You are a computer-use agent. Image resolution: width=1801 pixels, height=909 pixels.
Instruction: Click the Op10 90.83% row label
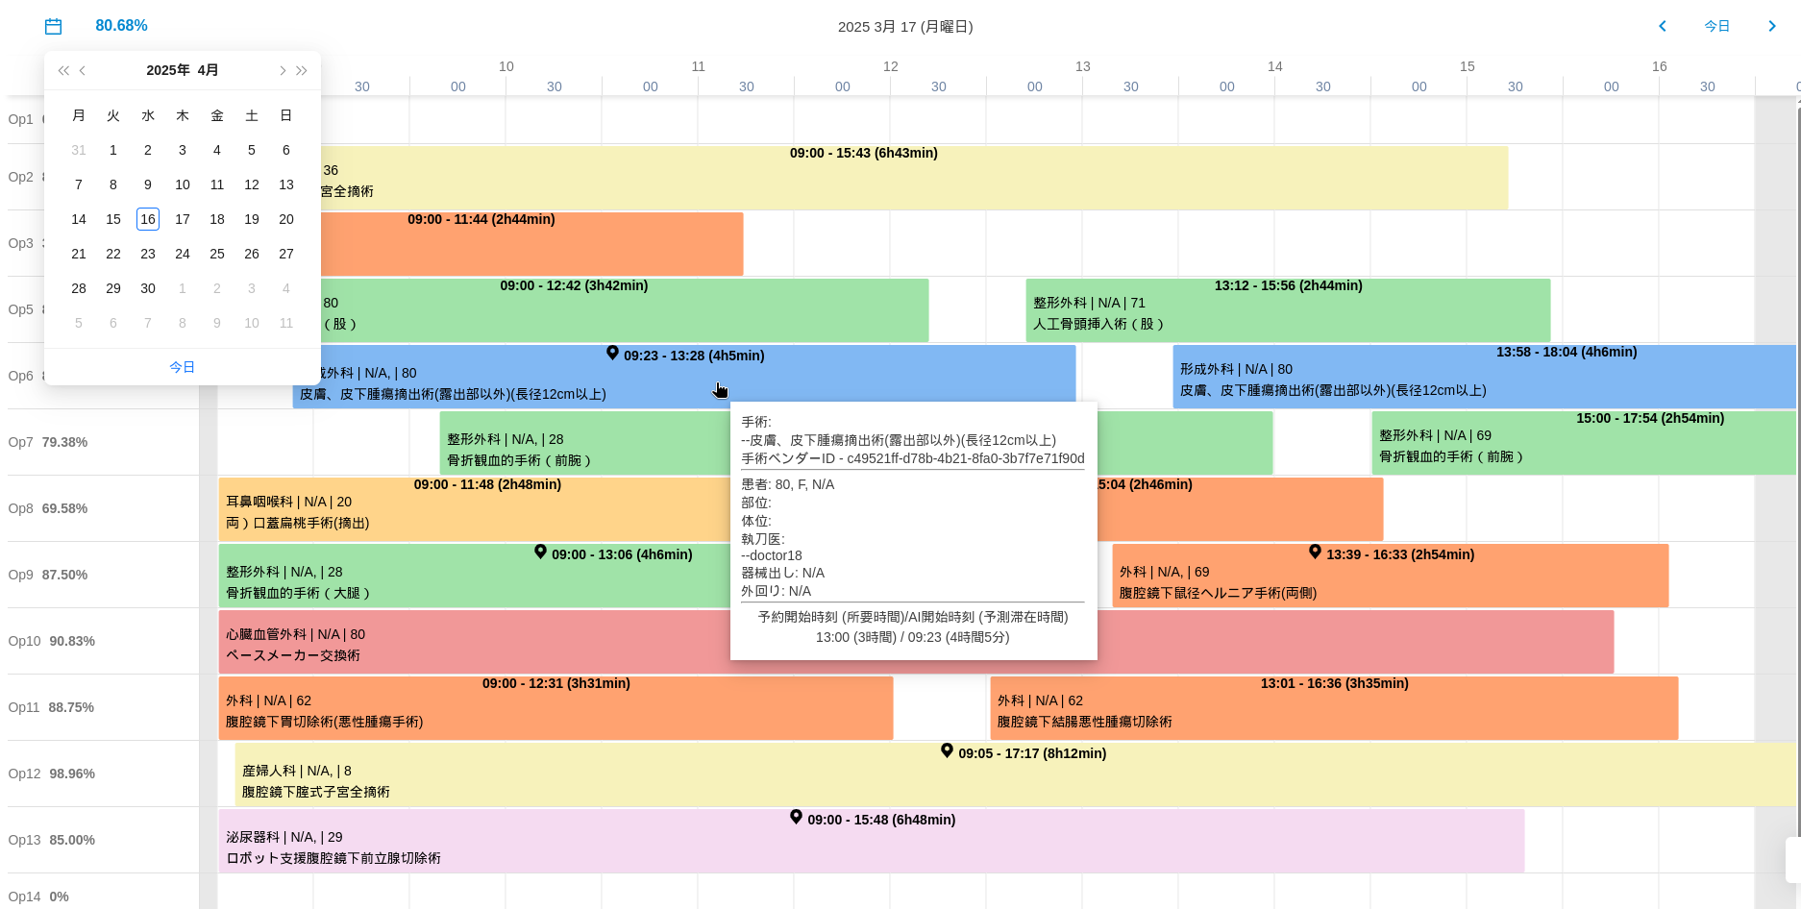[x=52, y=641]
